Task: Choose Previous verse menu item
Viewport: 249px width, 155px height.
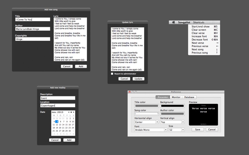Action: coord(204,46)
